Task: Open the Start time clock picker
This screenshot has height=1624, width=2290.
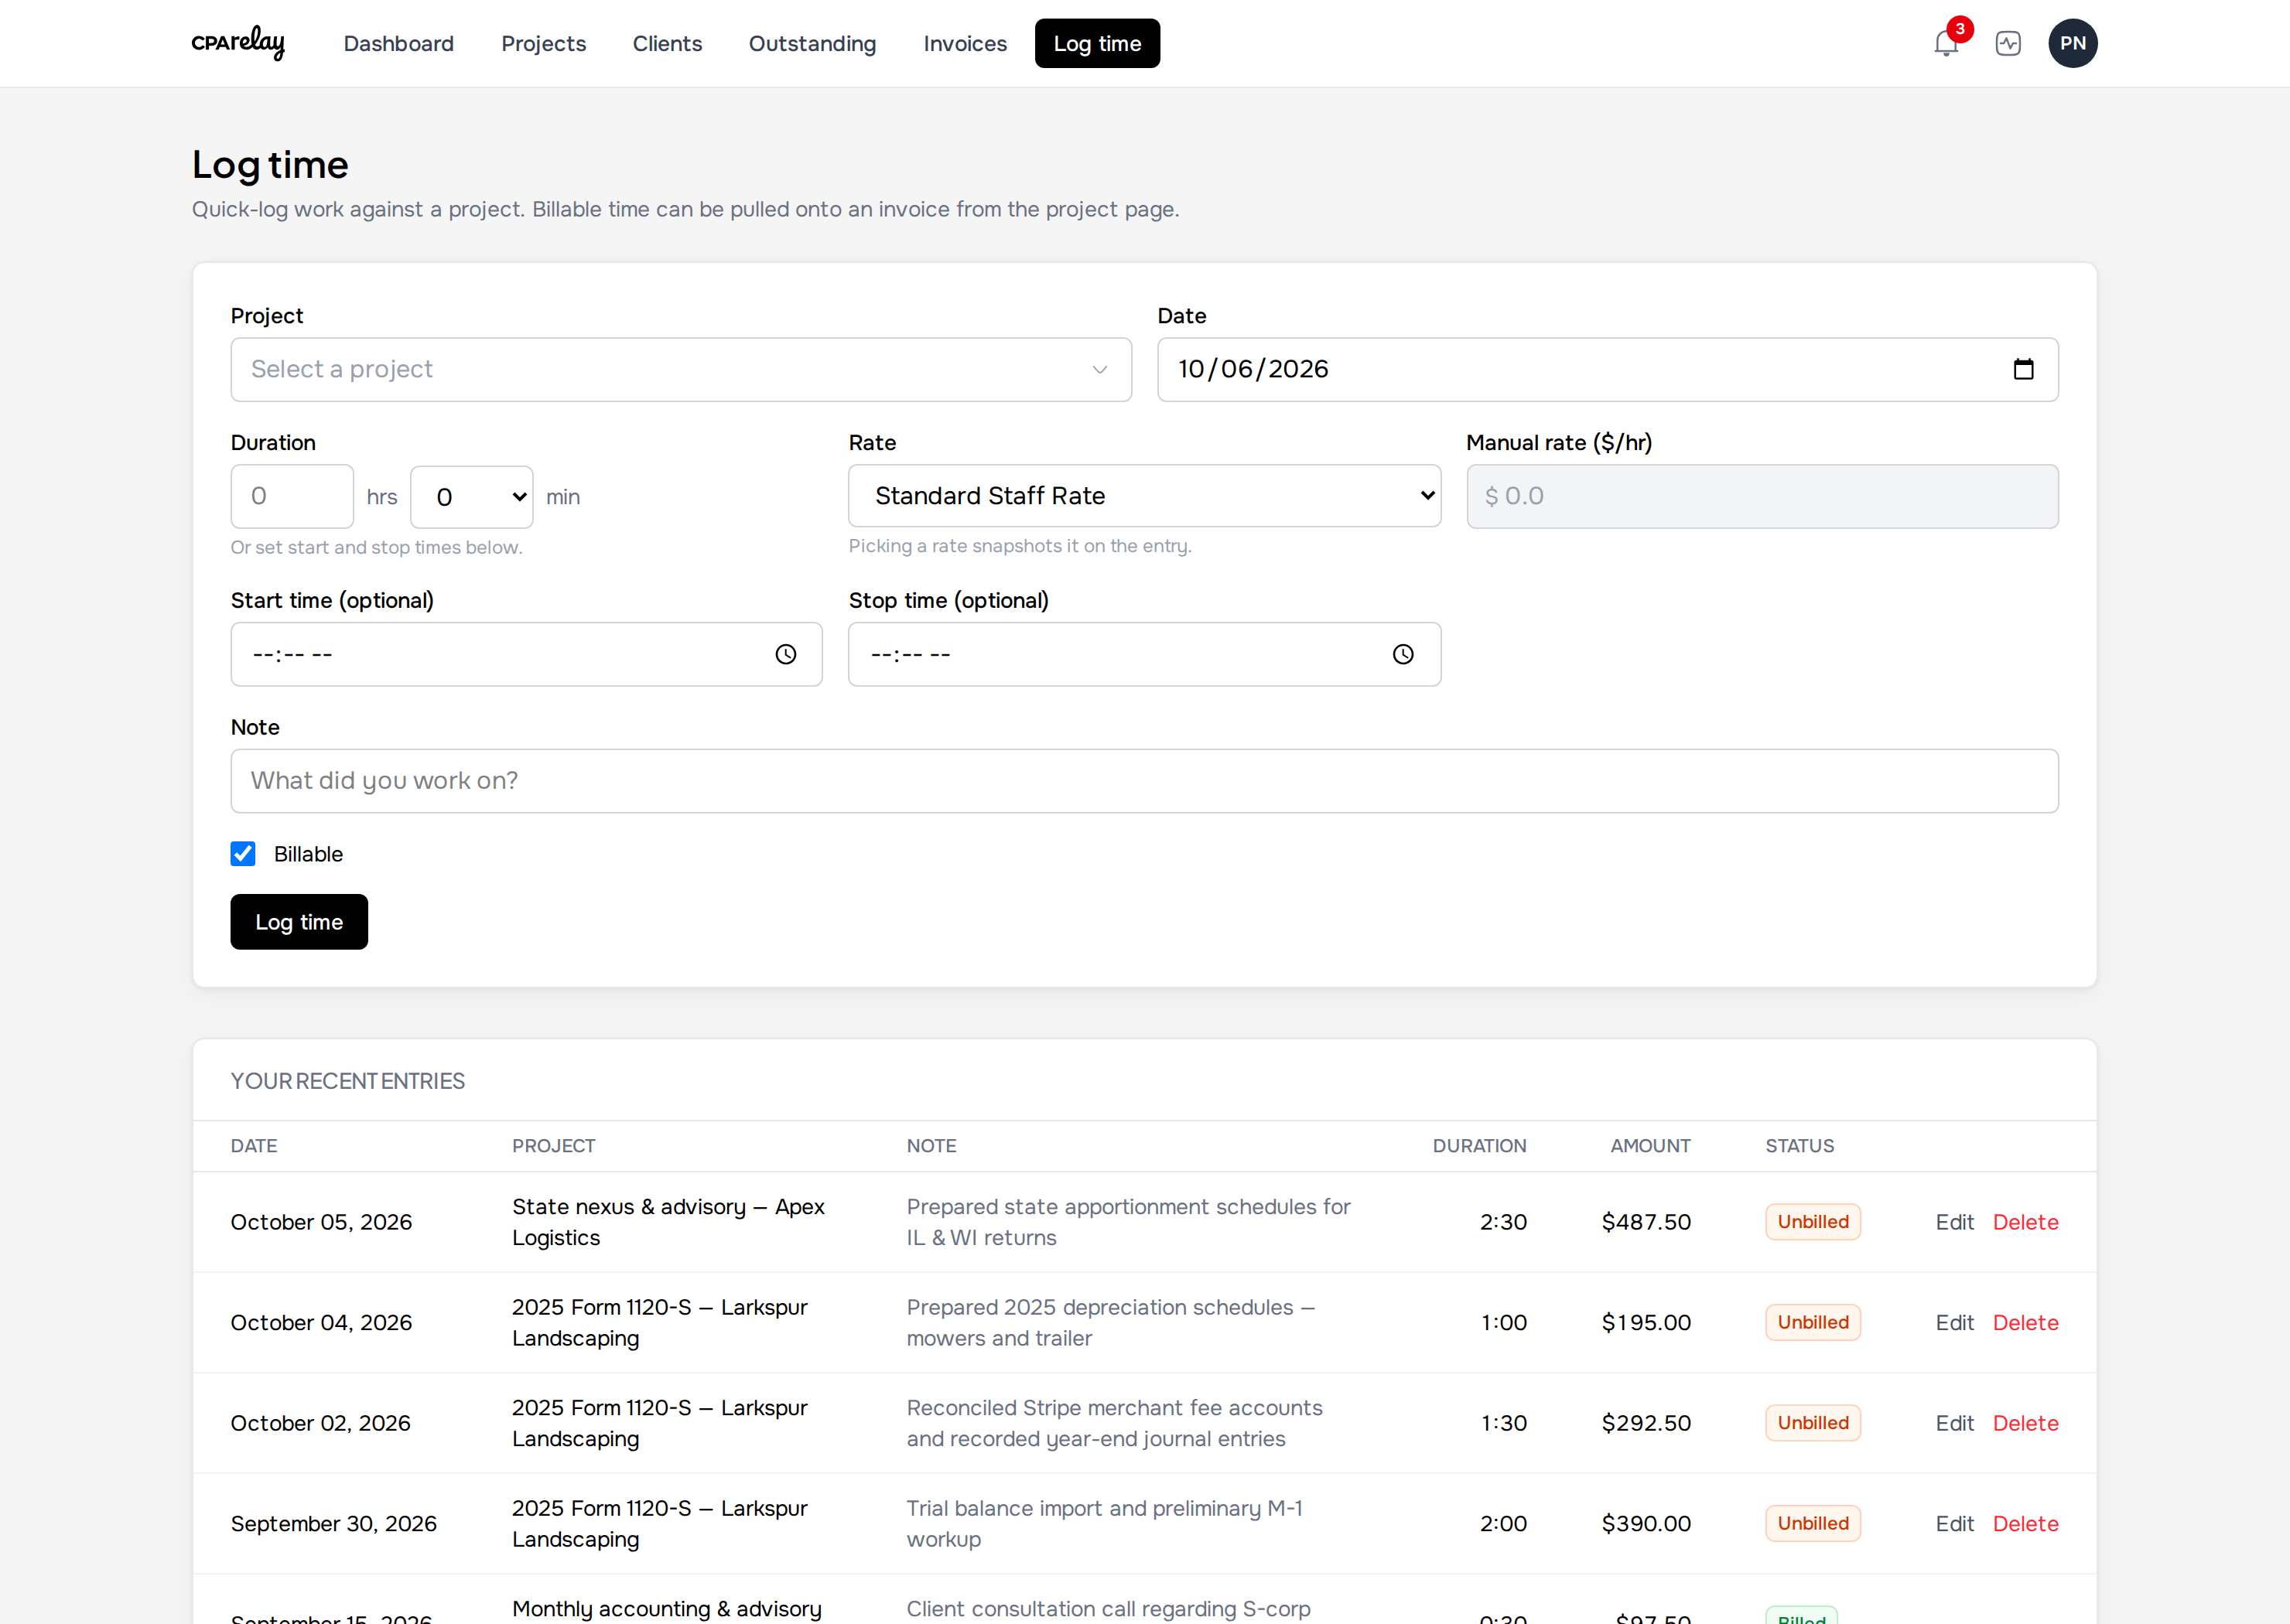Action: click(x=785, y=654)
